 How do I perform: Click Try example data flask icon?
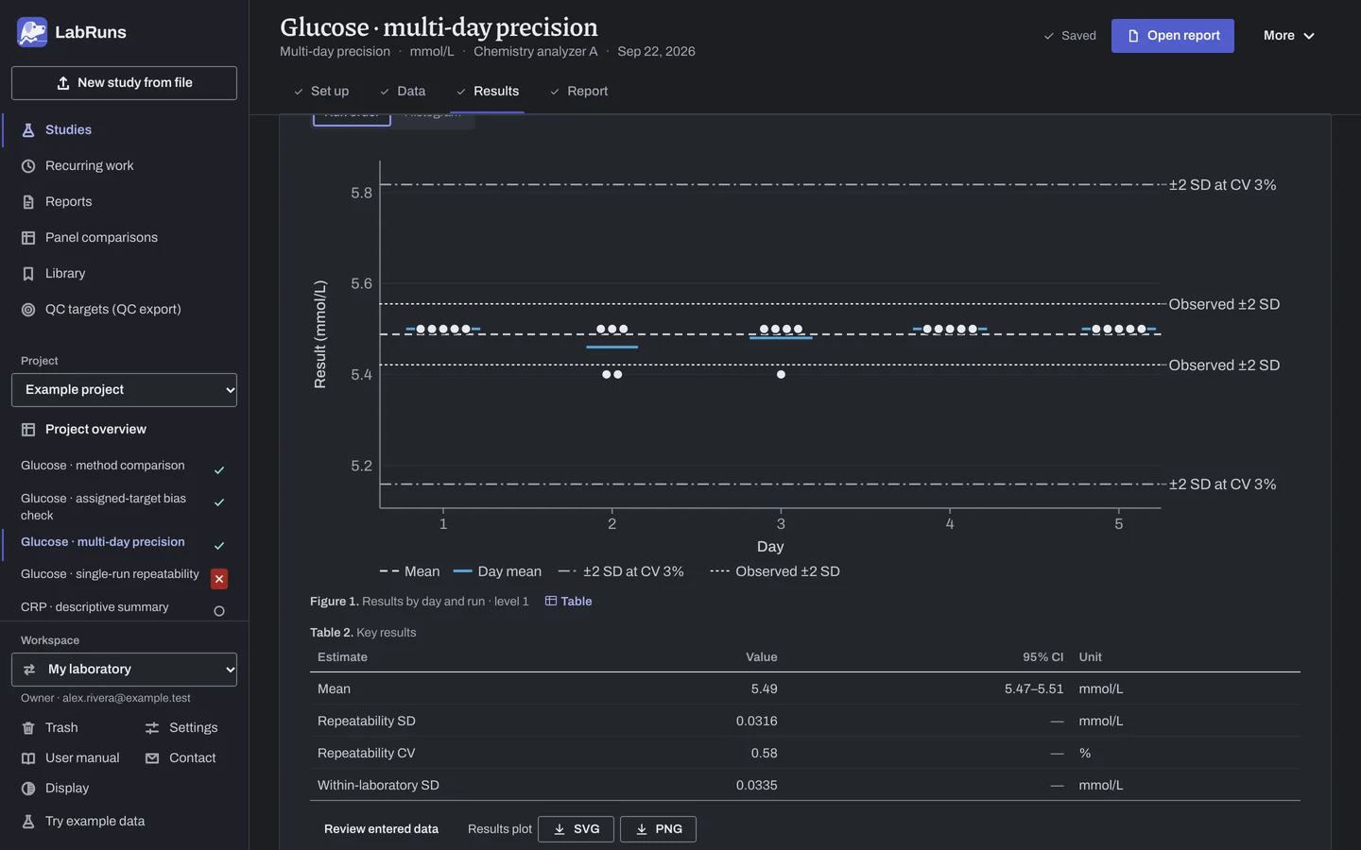[x=28, y=821]
